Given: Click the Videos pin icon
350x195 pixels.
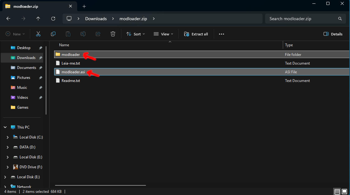Looking at the screenshot, I should (41, 97).
